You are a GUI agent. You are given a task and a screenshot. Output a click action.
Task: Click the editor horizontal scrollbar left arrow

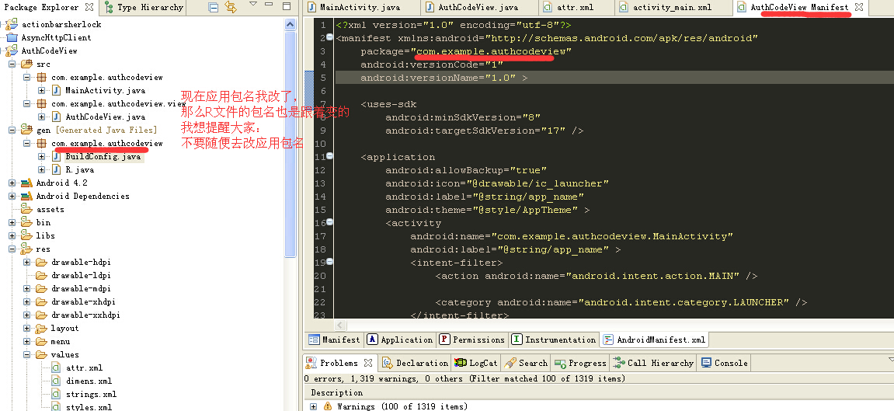339,325
